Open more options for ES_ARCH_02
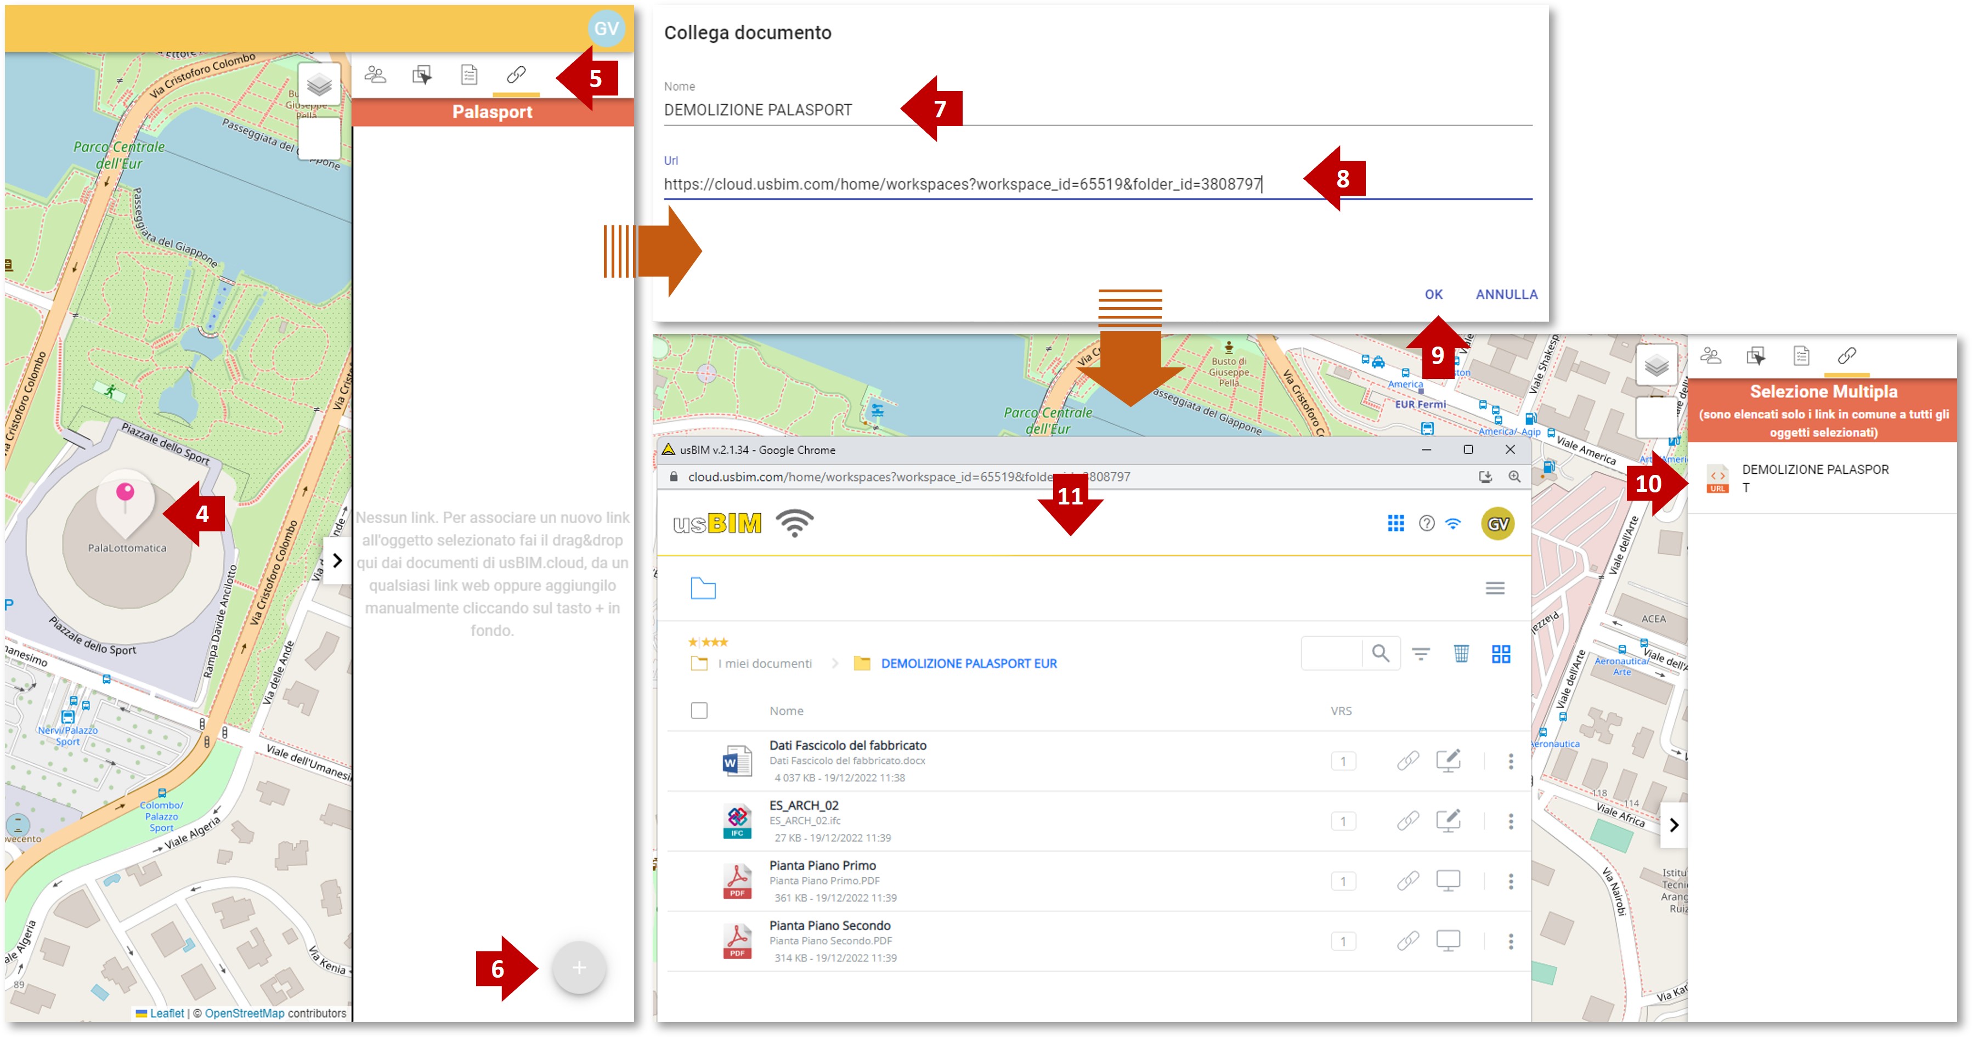This screenshot has height=1038, width=1973. pyautogui.click(x=1511, y=821)
